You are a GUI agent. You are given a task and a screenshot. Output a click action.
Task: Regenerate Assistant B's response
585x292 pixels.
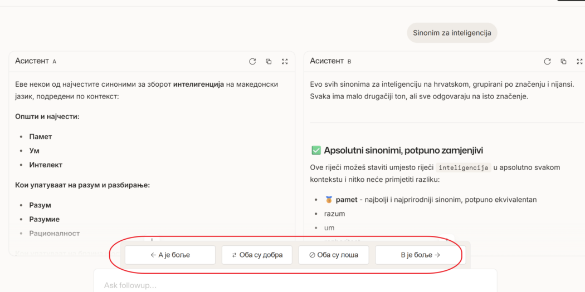pos(547,62)
